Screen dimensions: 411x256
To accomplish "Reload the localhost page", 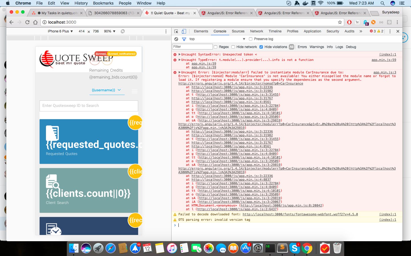I will (x=27, y=22).
